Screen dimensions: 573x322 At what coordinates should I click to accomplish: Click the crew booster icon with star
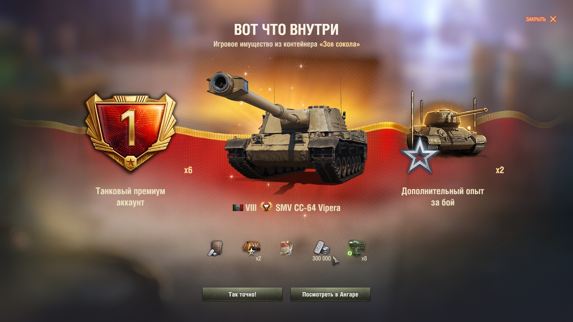coord(251,249)
